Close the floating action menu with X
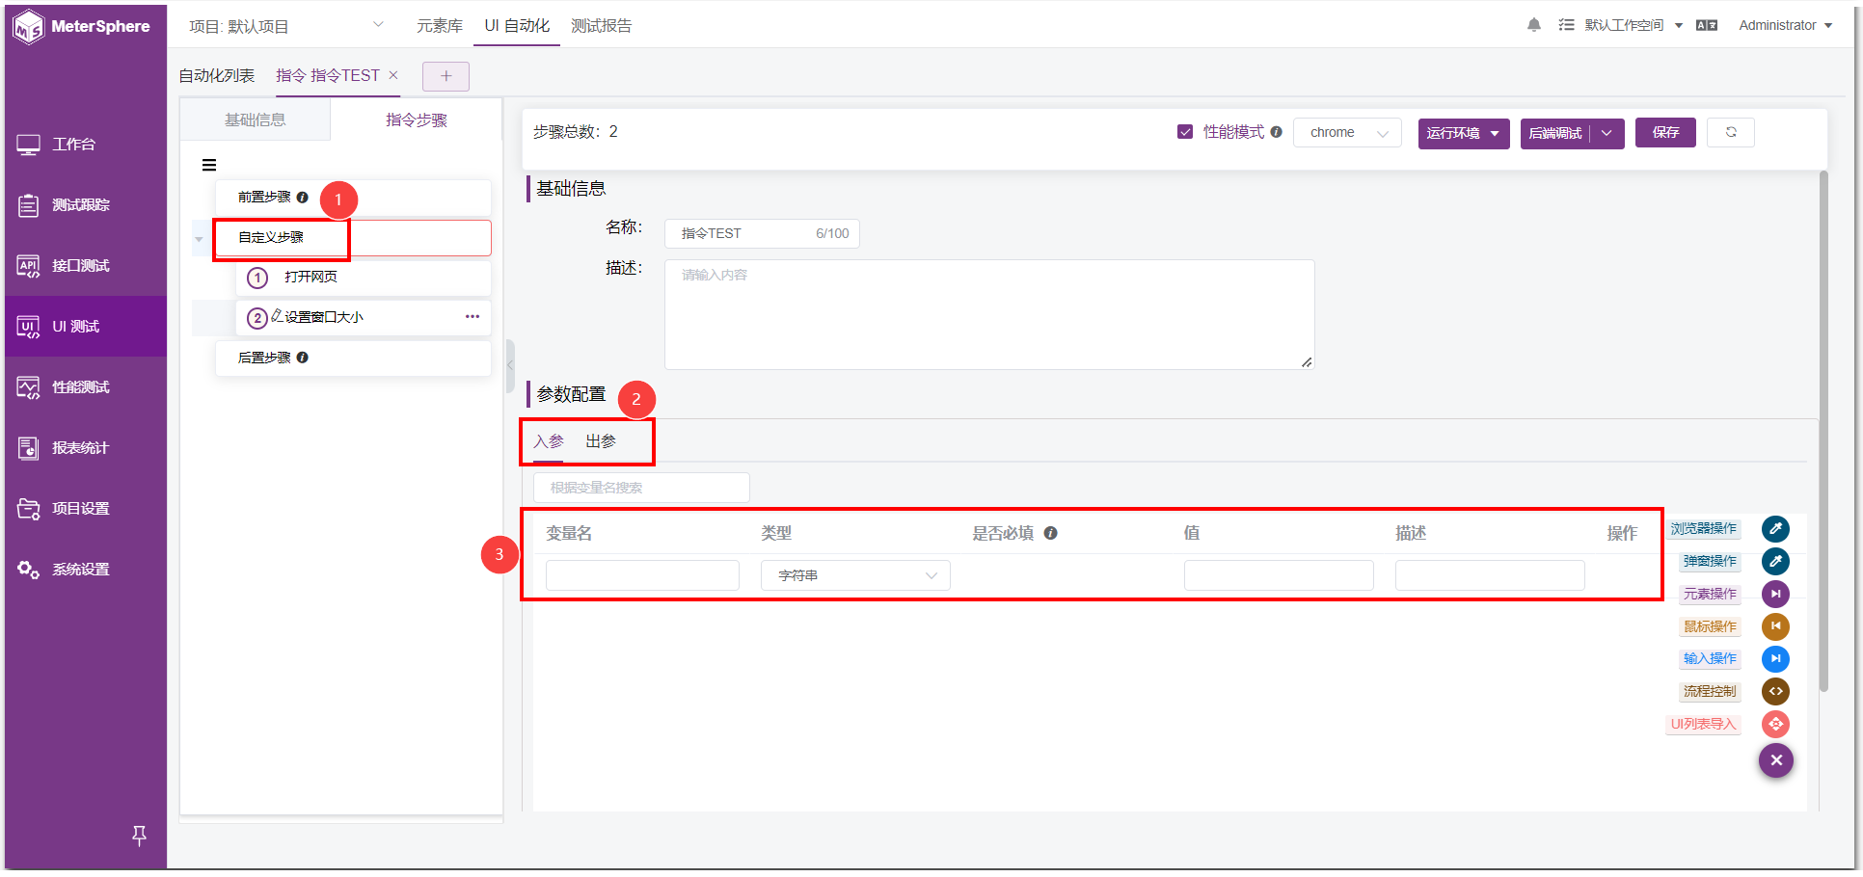Screen dimensions: 1863x877 (x=1776, y=760)
